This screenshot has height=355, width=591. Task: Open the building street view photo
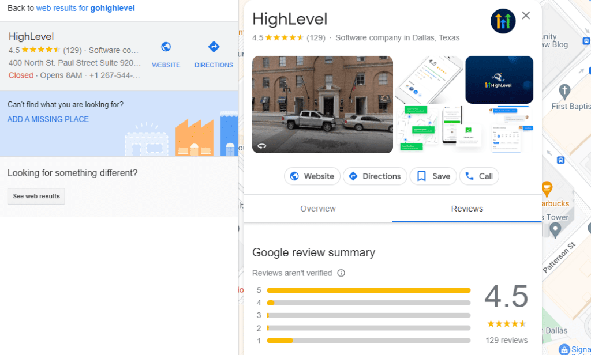tap(322, 105)
